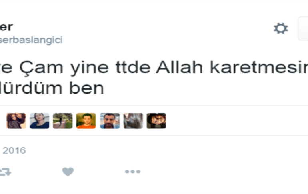Click first liker avatar with two women
The height and width of the screenshot is (194, 308).
pyautogui.click(x=16, y=121)
